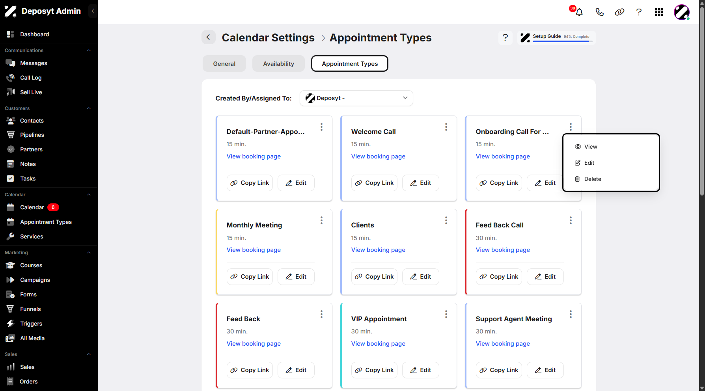Collapse the Customers sidebar section
Viewport: 705px width, 391px height.
pyautogui.click(x=89, y=108)
